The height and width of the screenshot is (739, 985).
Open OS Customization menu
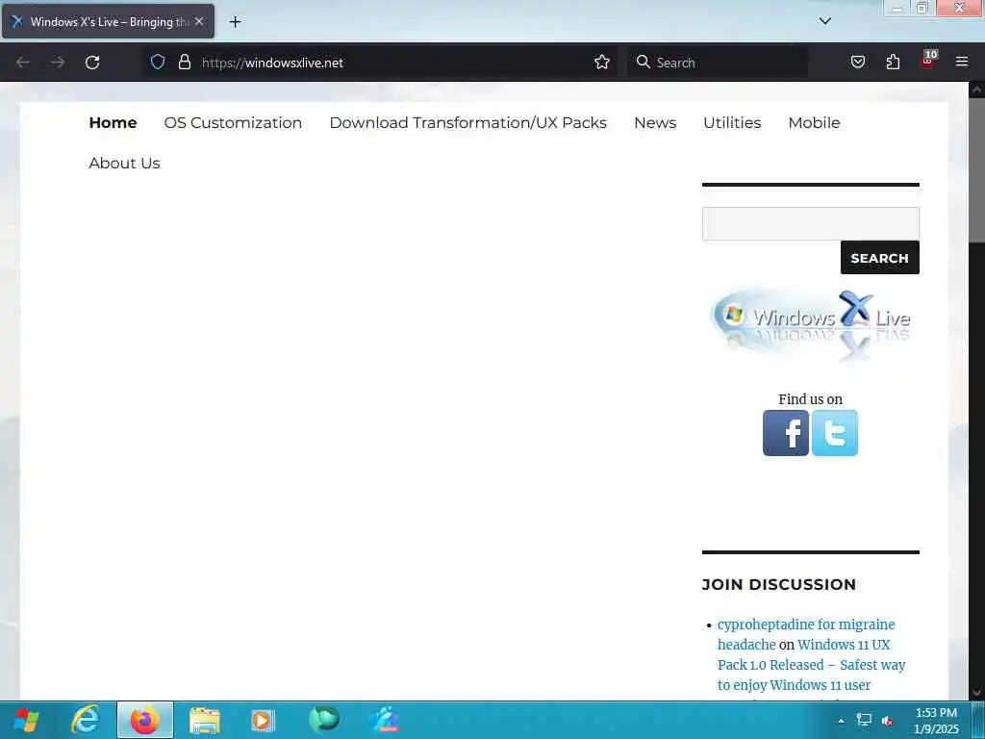click(233, 122)
